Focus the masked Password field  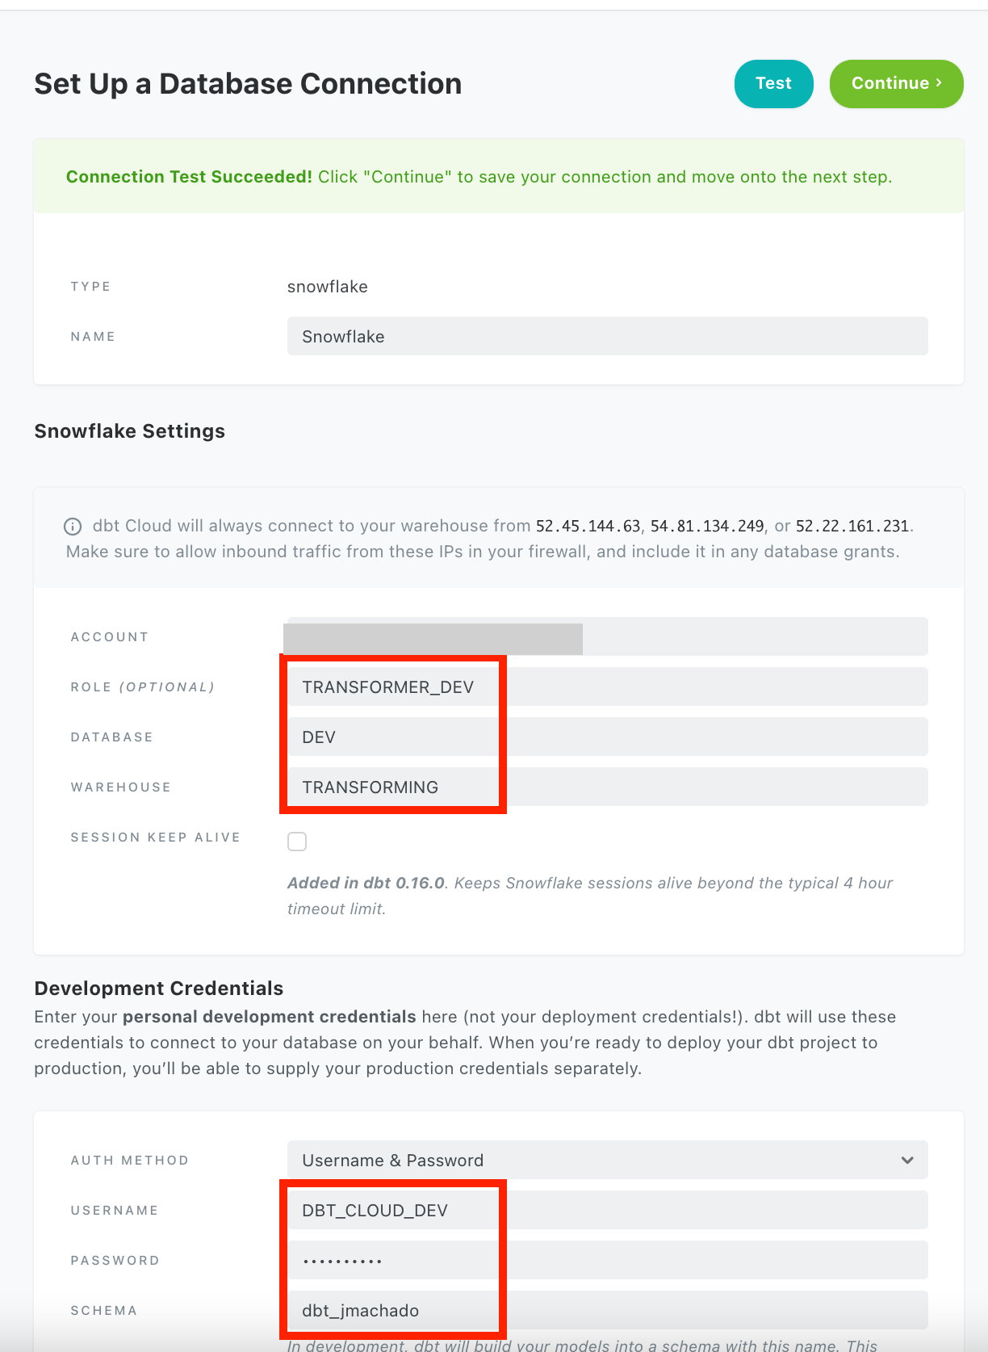(x=607, y=1261)
